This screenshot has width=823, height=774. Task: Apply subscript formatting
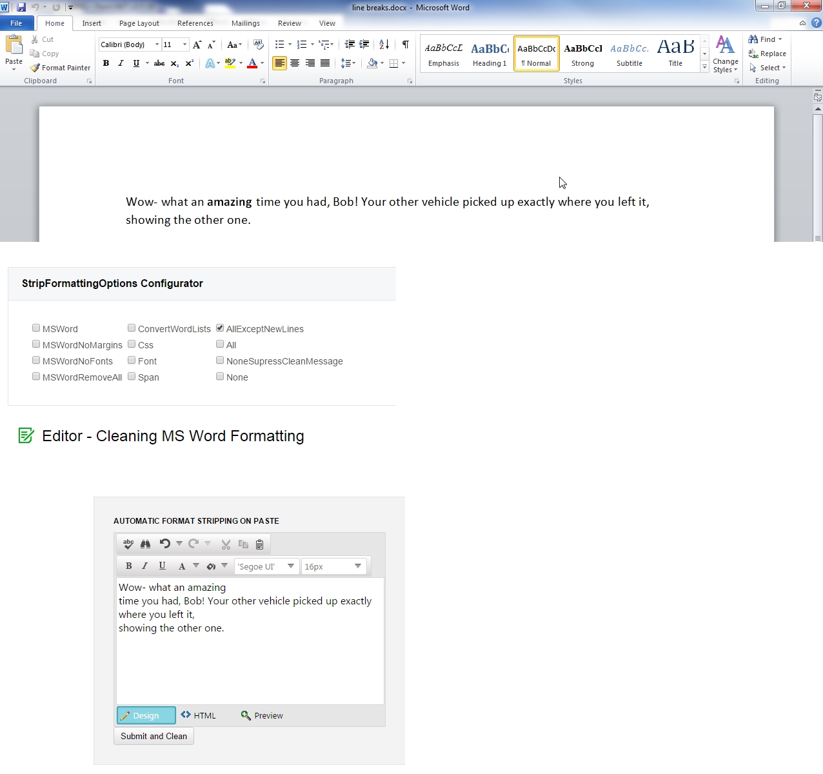(174, 63)
